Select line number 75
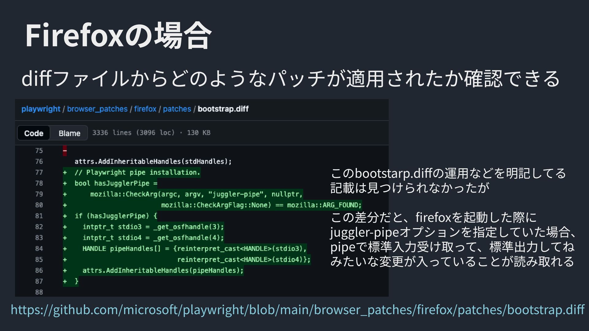The image size is (589, 331). pos(39,151)
